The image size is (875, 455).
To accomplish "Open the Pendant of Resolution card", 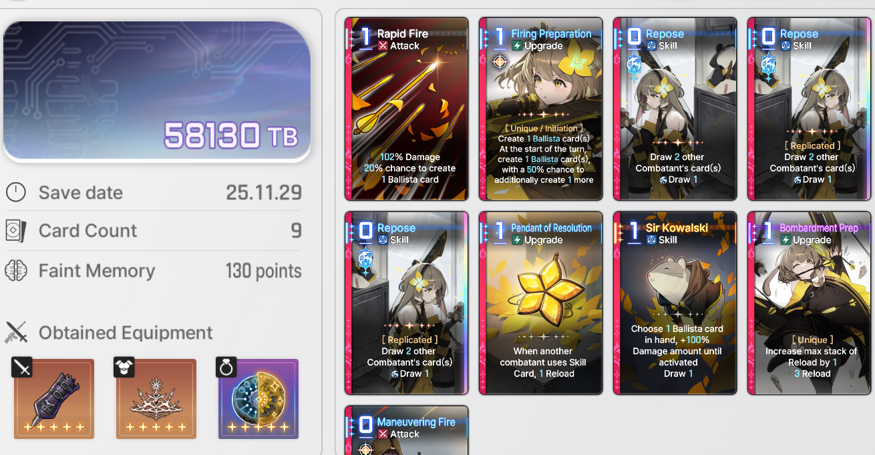I will click(x=540, y=304).
